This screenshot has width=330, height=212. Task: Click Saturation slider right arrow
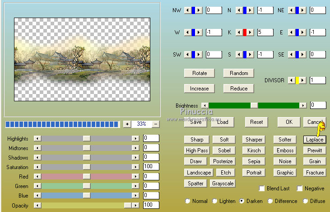pos(135,167)
